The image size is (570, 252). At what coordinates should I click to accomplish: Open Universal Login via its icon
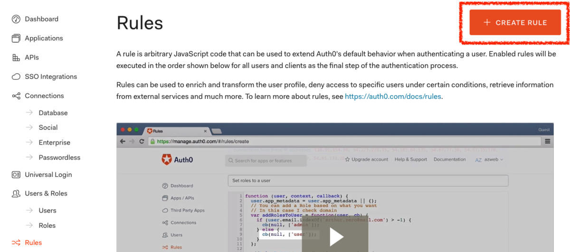pyautogui.click(x=16, y=174)
